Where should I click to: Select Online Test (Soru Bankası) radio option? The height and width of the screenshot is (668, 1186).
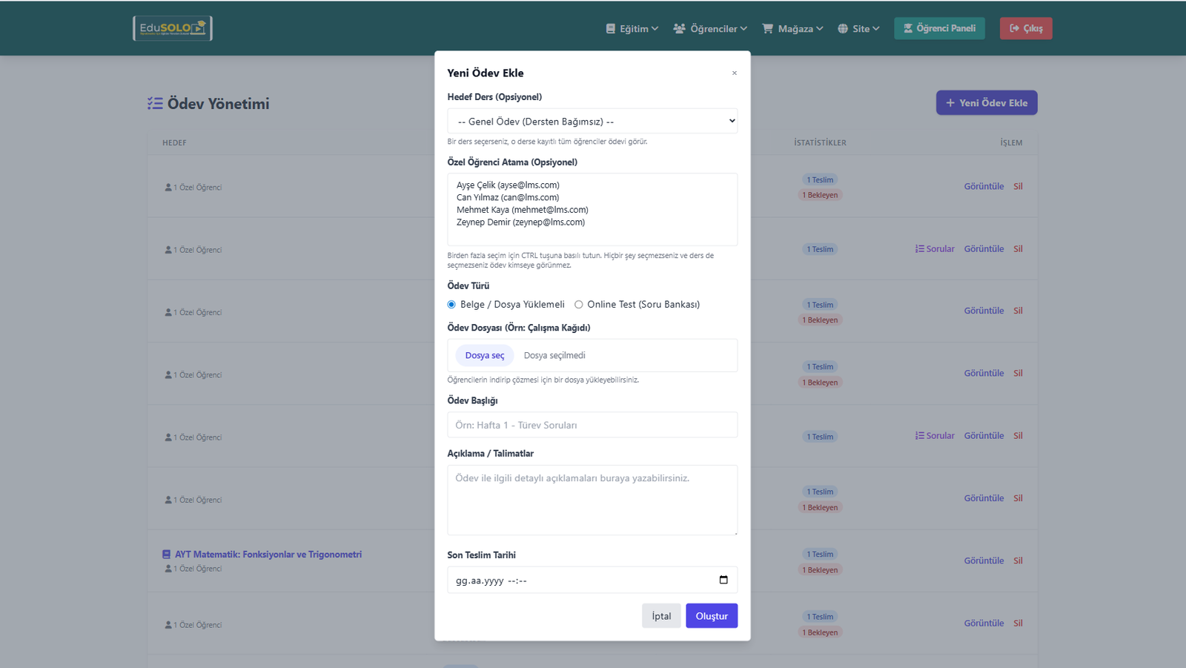(579, 305)
